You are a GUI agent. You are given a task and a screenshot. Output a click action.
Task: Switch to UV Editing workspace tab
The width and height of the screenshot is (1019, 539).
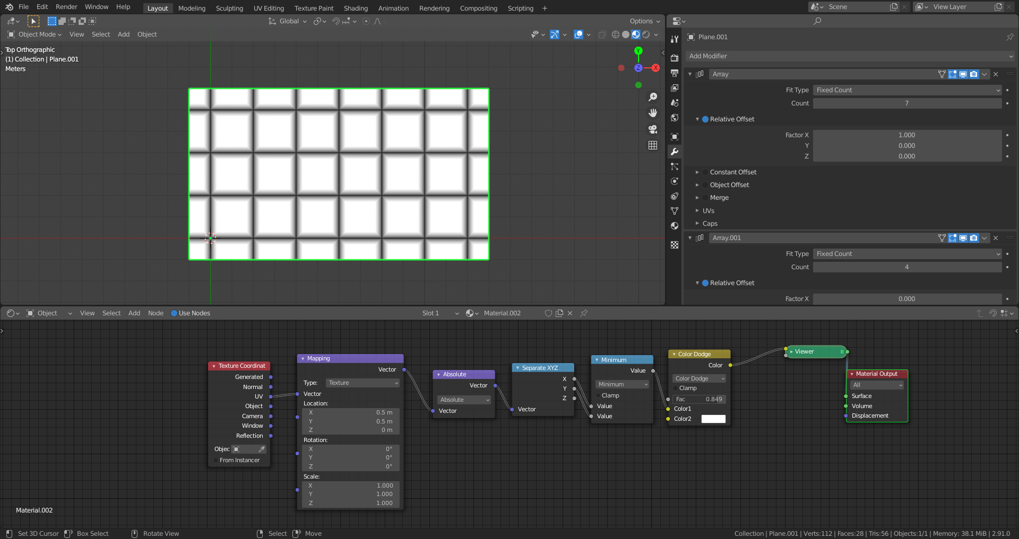click(269, 8)
